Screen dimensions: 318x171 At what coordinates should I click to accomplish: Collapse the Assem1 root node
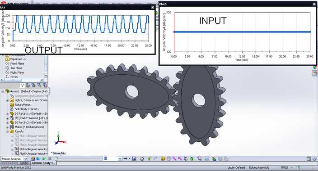(3, 91)
